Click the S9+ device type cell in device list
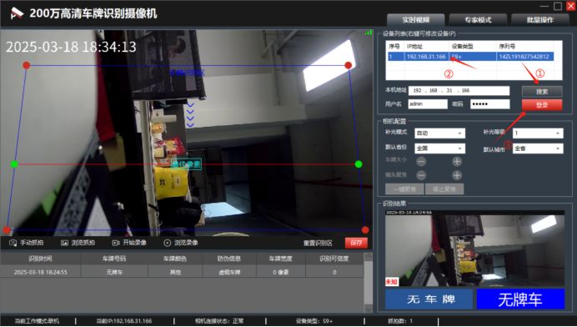This screenshot has width=577, height=327. click(x=473, y=57)
